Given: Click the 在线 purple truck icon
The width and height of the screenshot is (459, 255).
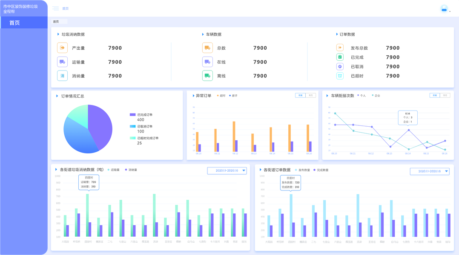Looking at the screenshot, I should [207, 62].
